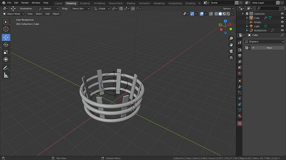Open the Drag Select Box dropdown
286x160 pixels.
[80, 9]
